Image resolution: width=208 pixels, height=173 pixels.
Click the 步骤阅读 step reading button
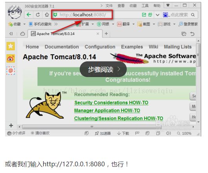(103, 69)
